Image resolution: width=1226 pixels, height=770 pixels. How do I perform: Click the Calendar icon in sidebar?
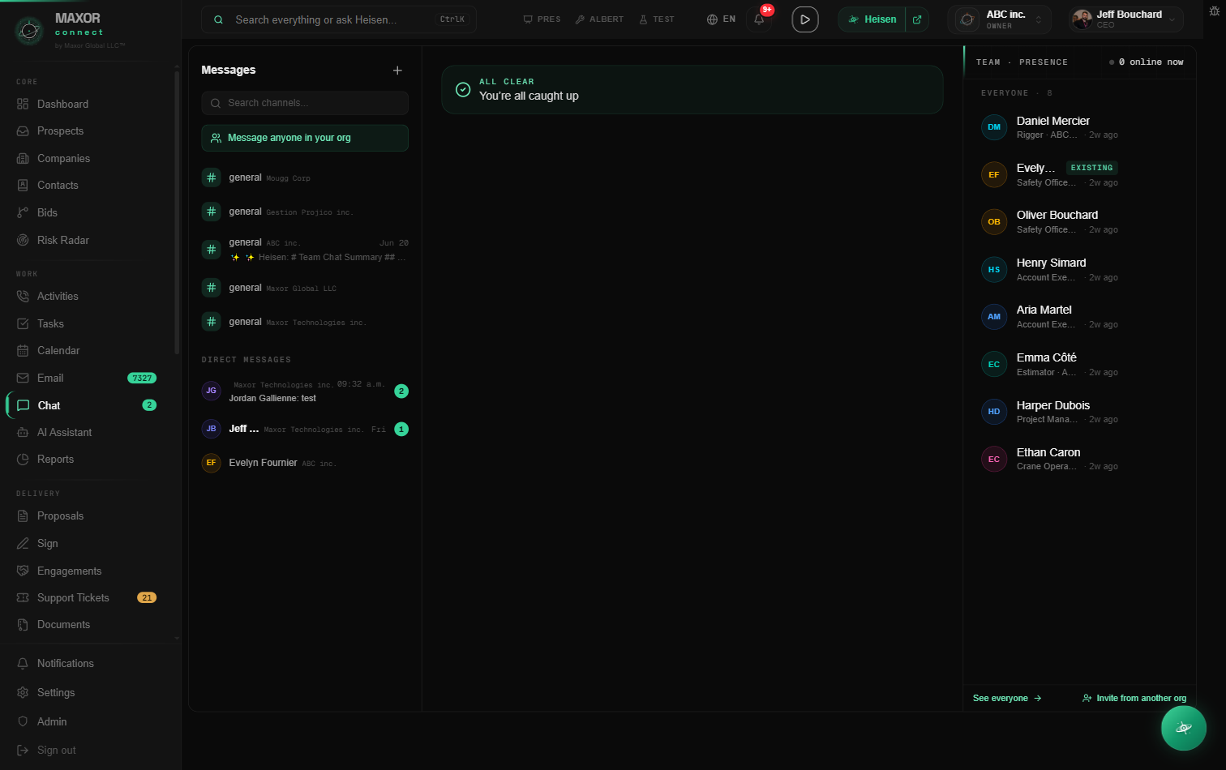click(x=23, y=350)
